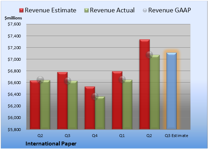208x149 pixels.
Task: Select the tallest red estimate bar near $7,300
Action: point(145,84)
